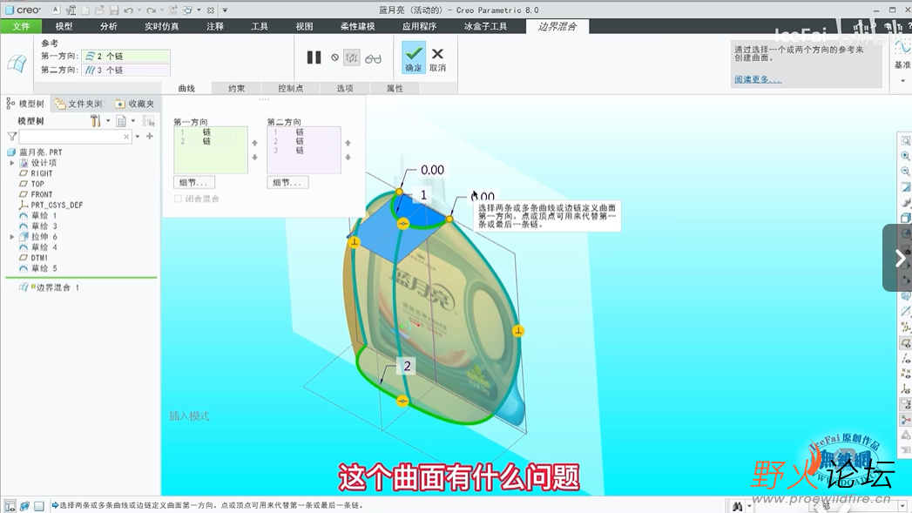Open dropdown beside tree settings icon

click(108, 121)
